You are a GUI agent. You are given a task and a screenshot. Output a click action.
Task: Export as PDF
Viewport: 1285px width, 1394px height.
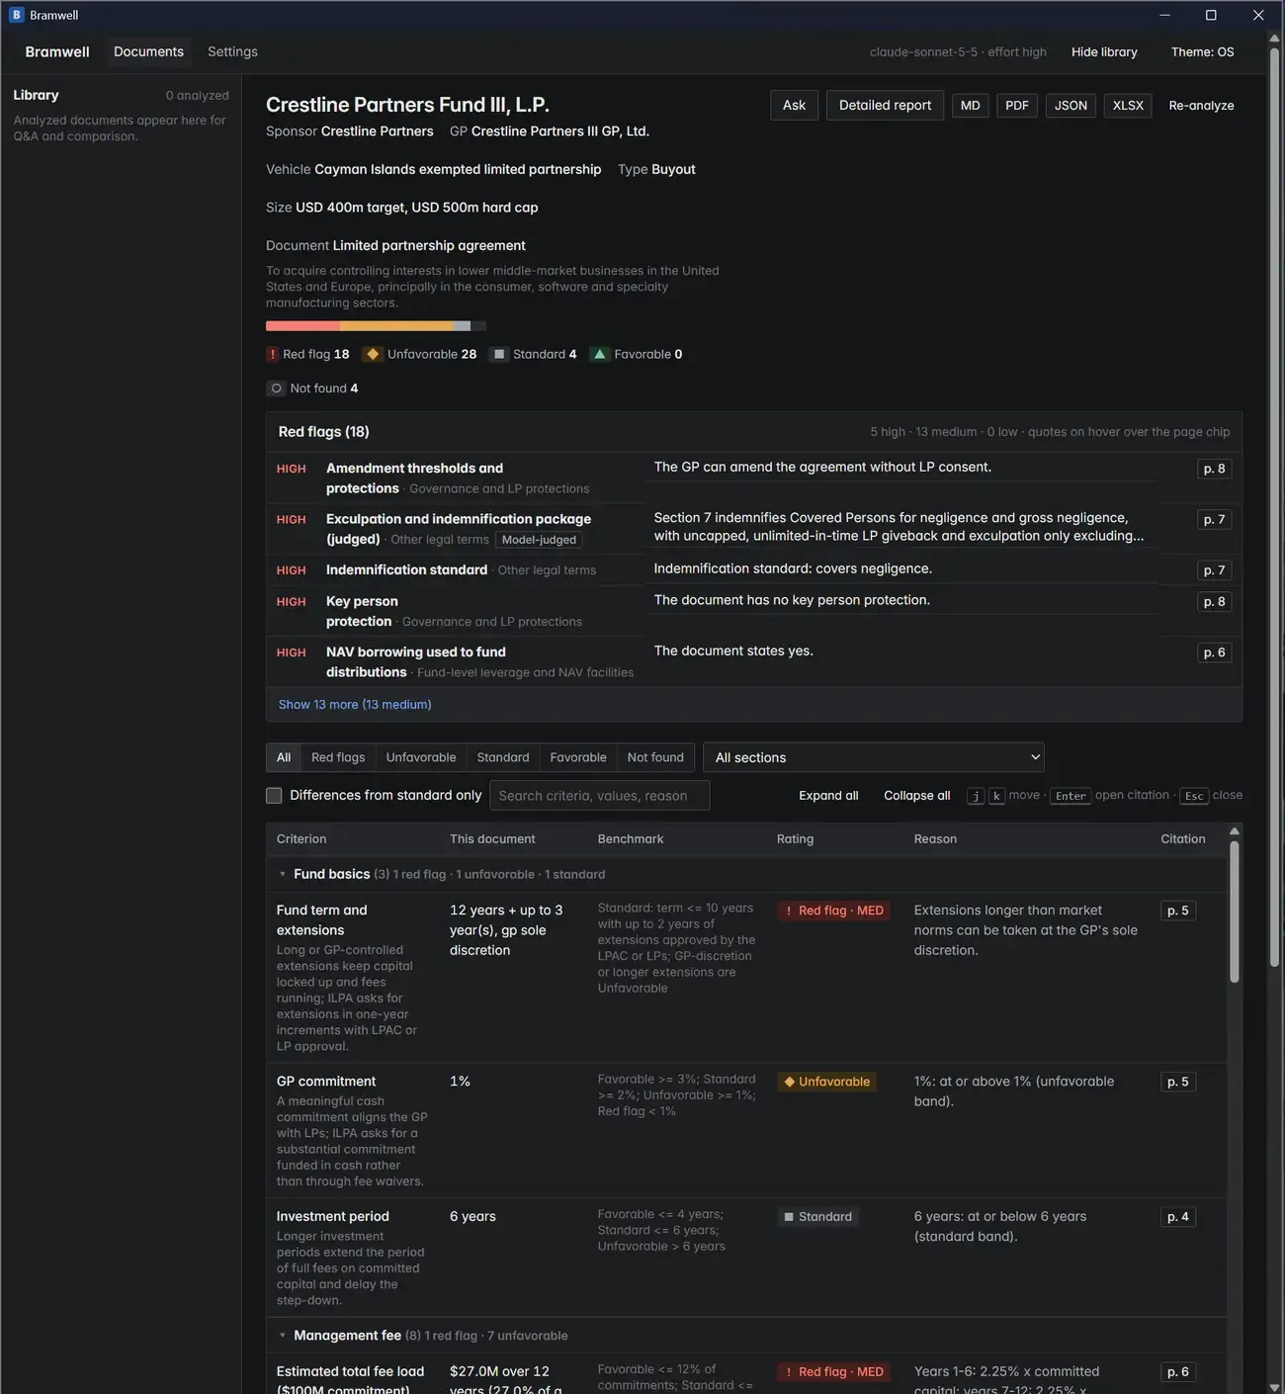(x=1017, y=106)
